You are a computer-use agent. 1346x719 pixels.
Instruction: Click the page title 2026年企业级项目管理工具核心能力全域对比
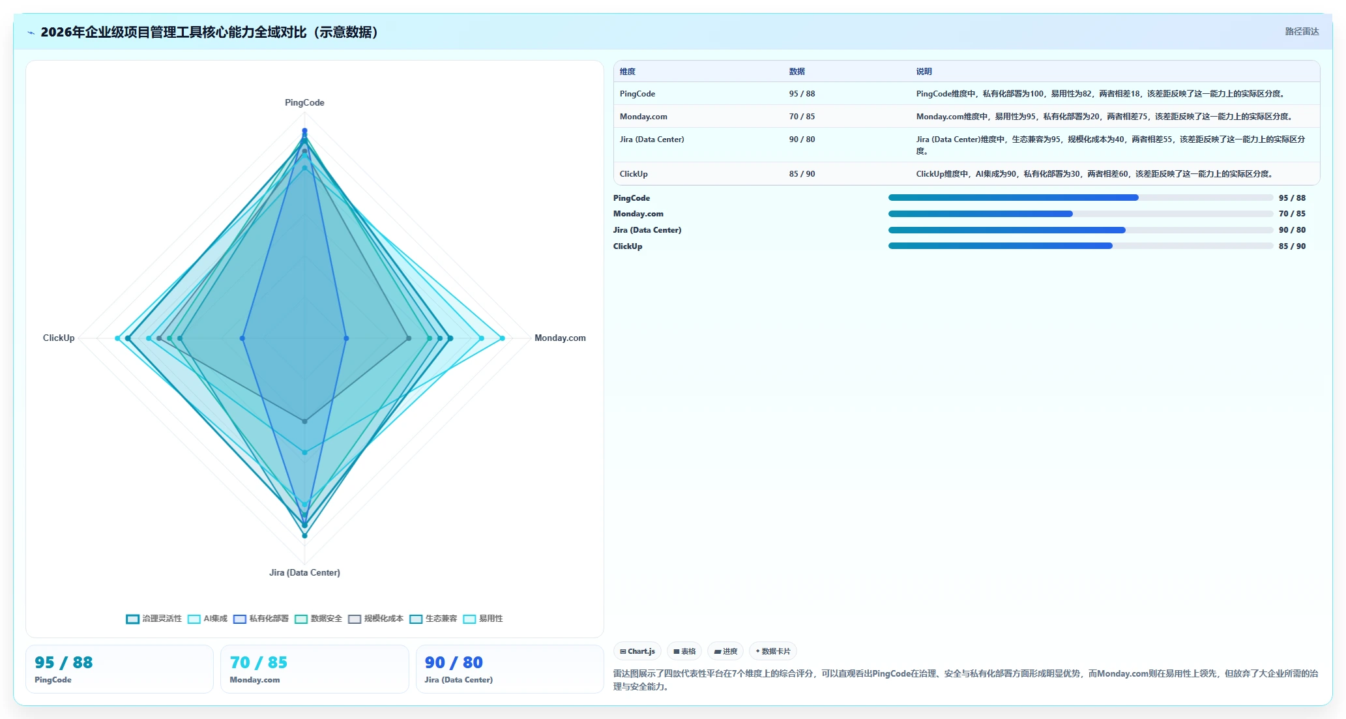(210, 32)
